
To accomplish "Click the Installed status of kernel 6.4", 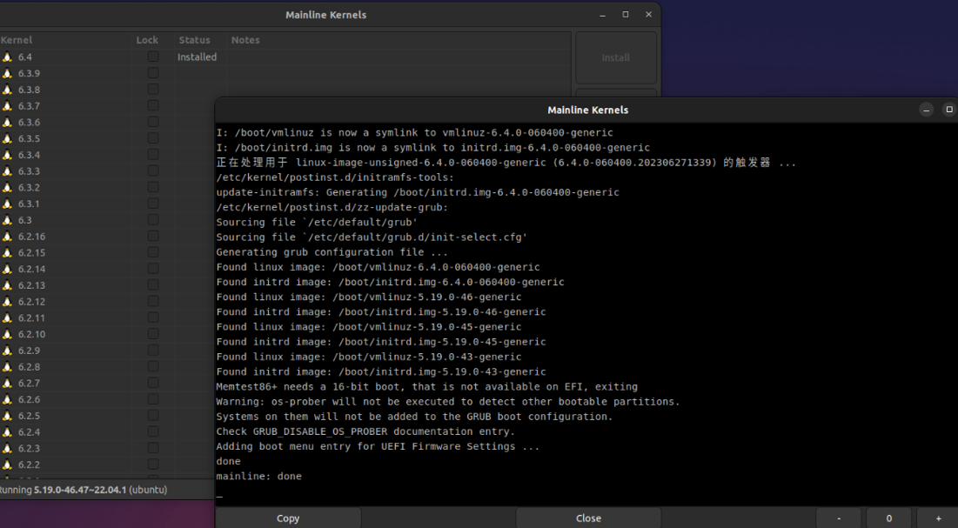I will tap(197, 57).
